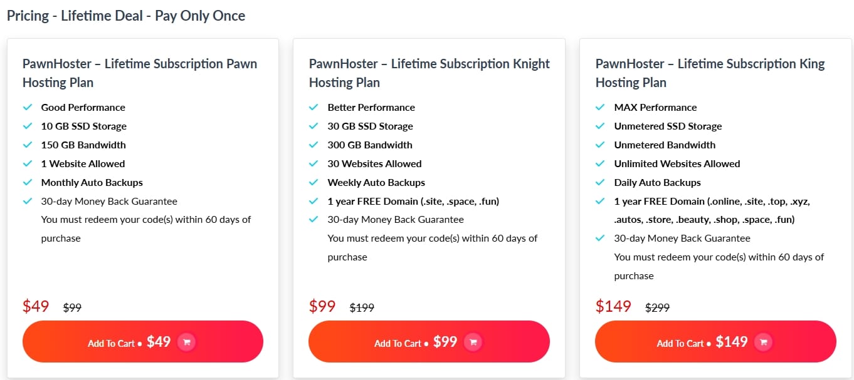The image size is (854, 380).
Task: Click the struck-through $299 price
Action: pyautogui.click(x=658, y=308)
